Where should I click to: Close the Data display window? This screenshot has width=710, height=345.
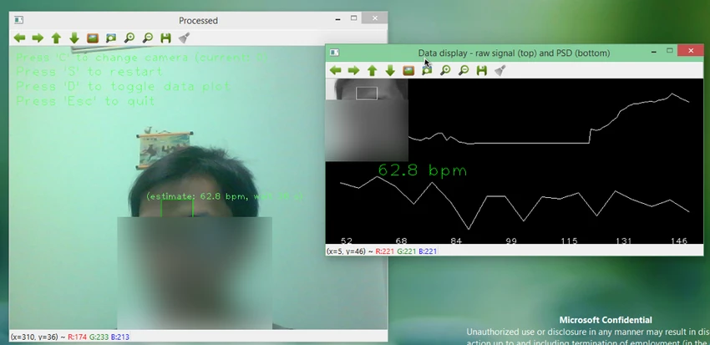pyautogui.click(x=691, y=51)
